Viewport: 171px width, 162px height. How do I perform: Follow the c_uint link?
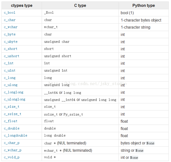coord(10,71)
